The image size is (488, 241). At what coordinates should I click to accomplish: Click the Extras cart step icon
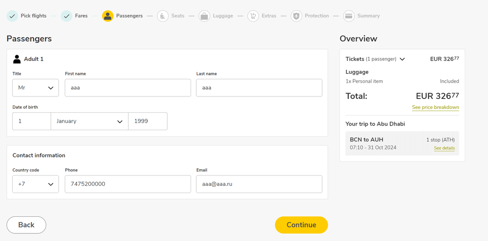point(253,16)
